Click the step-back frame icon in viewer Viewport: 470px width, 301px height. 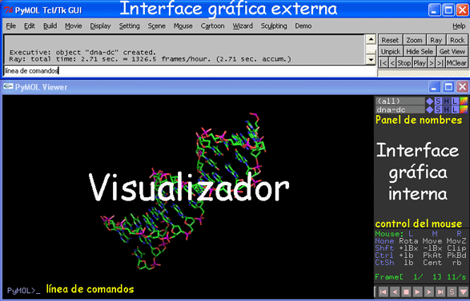tap(395, 291)
